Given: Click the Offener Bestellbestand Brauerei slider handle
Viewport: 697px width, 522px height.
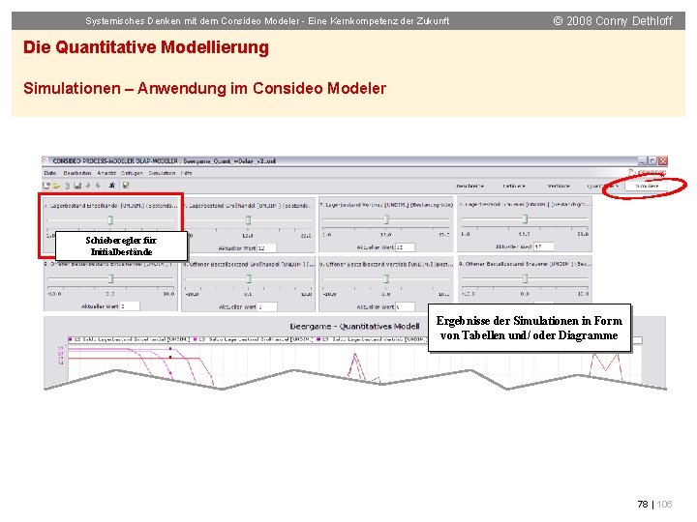Looking at the screenshot, I should coord(525,278).
